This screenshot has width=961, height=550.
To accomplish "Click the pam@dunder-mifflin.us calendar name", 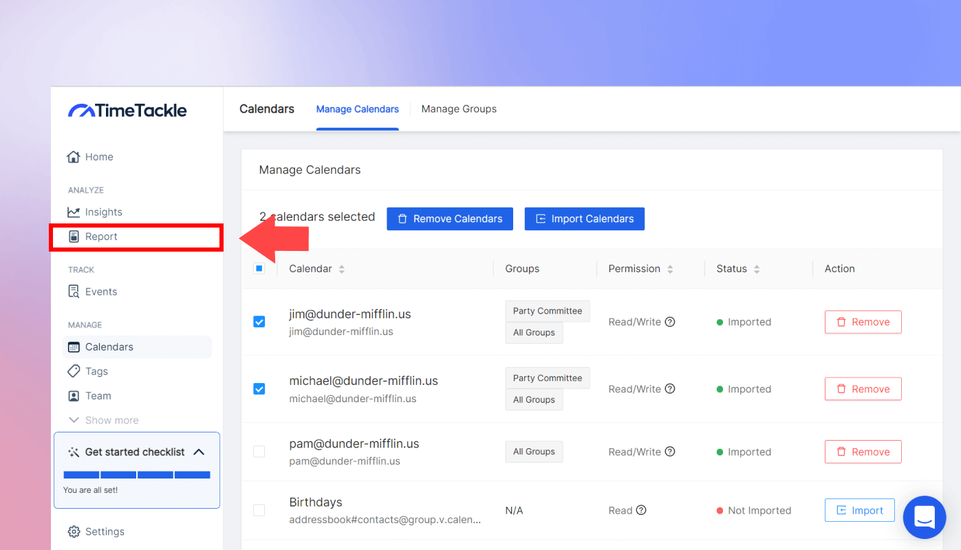I will click(x=354, y=443).
